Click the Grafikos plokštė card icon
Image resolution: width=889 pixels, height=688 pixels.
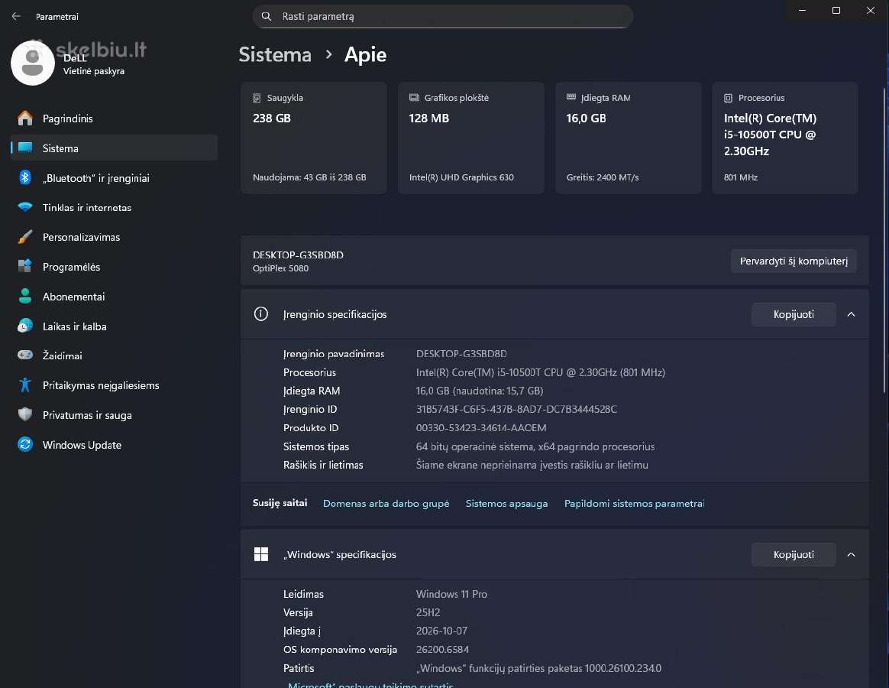(414, 98)
